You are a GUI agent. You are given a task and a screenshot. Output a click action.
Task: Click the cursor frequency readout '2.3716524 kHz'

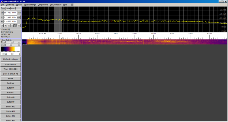[7, 32]
